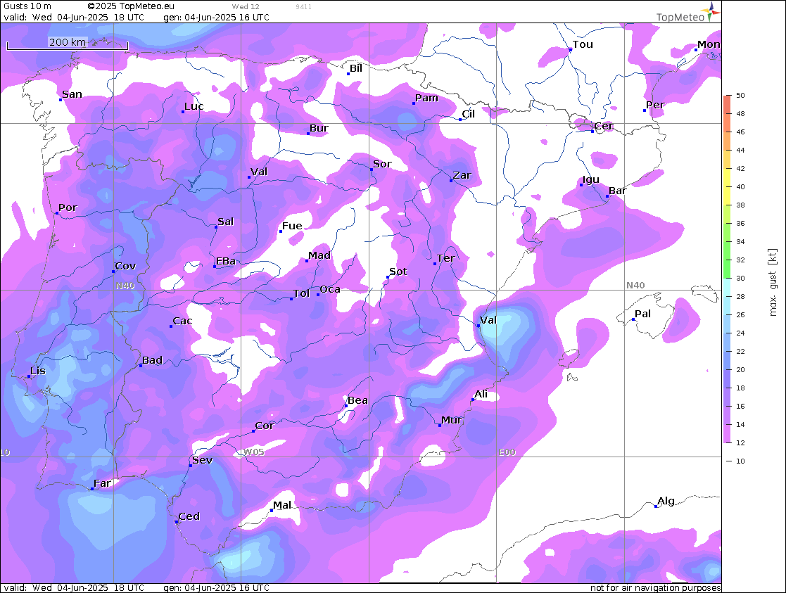
Task: Select the "San" city label
Action: click(72, 94)
